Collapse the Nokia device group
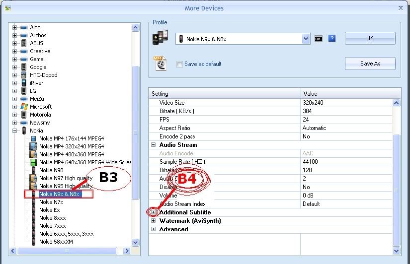The image size is (410, 264). click(14, 131)
